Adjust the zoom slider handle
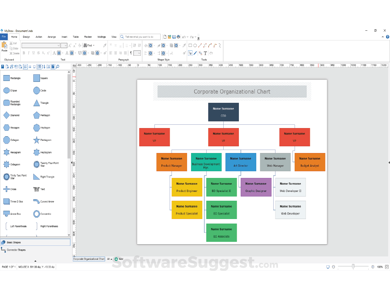 click(x=353, y=266)
